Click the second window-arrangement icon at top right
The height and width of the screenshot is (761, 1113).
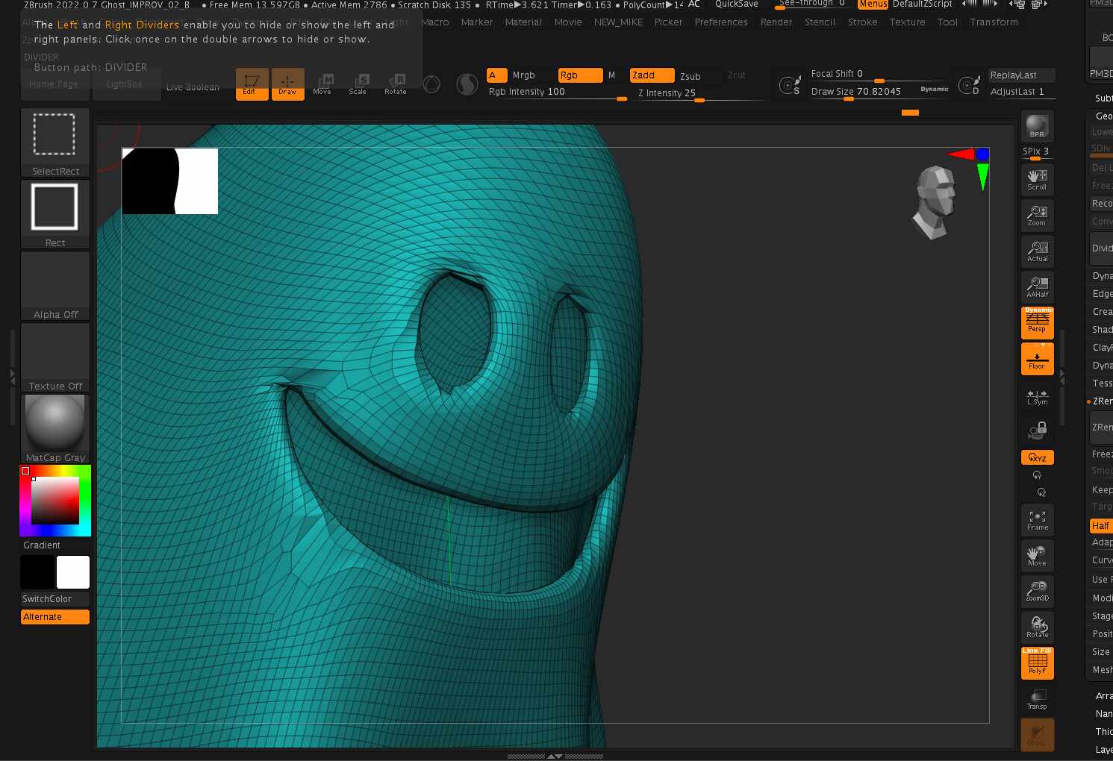pos(1039,4)
